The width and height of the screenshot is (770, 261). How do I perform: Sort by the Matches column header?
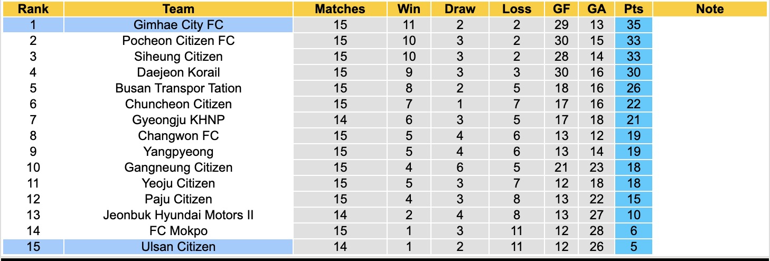point(340,9)
